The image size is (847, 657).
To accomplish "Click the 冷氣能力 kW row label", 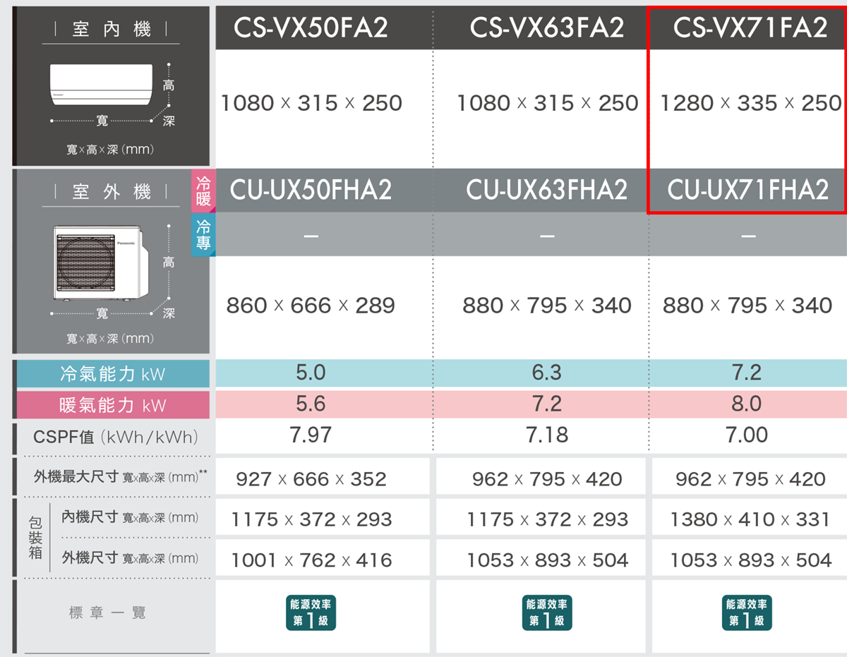I will [113, 373].
